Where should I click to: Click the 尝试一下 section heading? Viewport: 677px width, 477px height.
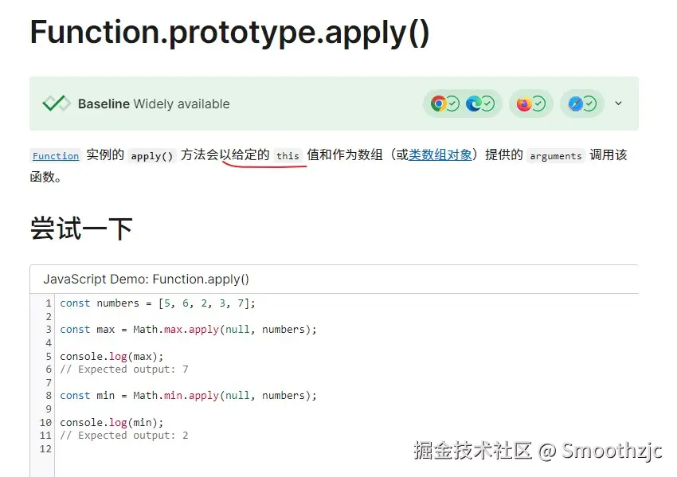click(81, 229)
